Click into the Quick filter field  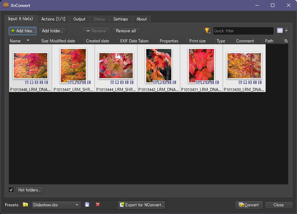(x=243, y=31)
